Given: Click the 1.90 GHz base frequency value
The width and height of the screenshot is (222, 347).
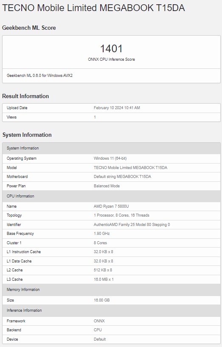Looking at the screenshot, I should coord(102,234).
